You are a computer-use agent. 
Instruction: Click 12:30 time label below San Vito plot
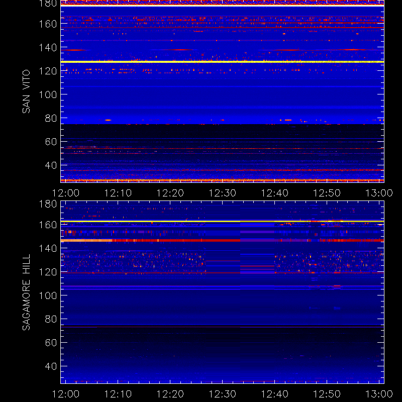coord(222,193)
